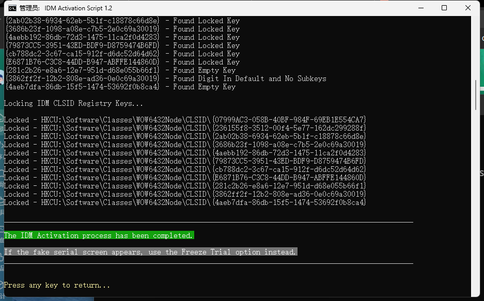Click top Found Locked Key line for 2ab02b38
484x301 pixels.
(122, 21)
